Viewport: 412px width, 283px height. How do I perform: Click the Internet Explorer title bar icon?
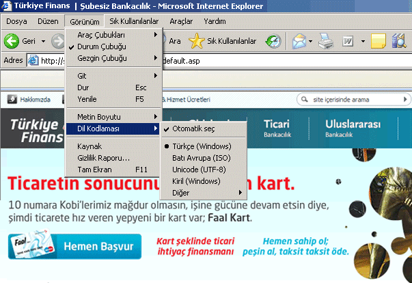coord(6,5)
